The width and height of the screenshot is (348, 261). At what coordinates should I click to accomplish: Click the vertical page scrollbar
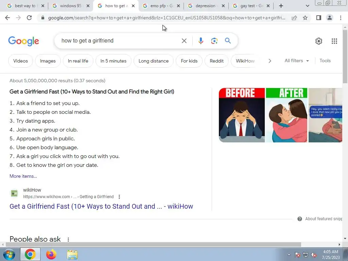pos(345,57)
